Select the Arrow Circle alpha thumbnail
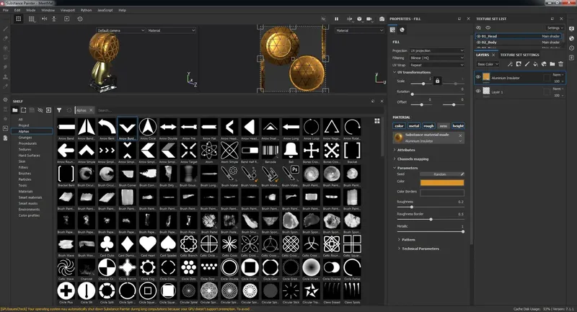The height and width of the screenshot is (312, 577). coord(148,128)
